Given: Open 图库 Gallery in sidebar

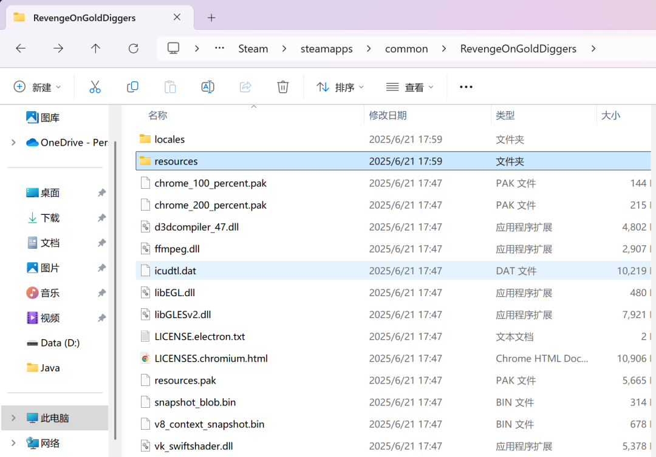Looking at the screenshot, I should click(x=43, y=118).
